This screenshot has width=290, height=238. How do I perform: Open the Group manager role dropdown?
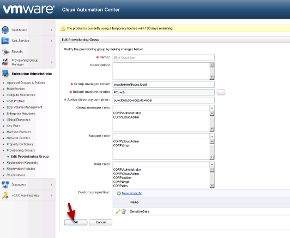[212, 108]
